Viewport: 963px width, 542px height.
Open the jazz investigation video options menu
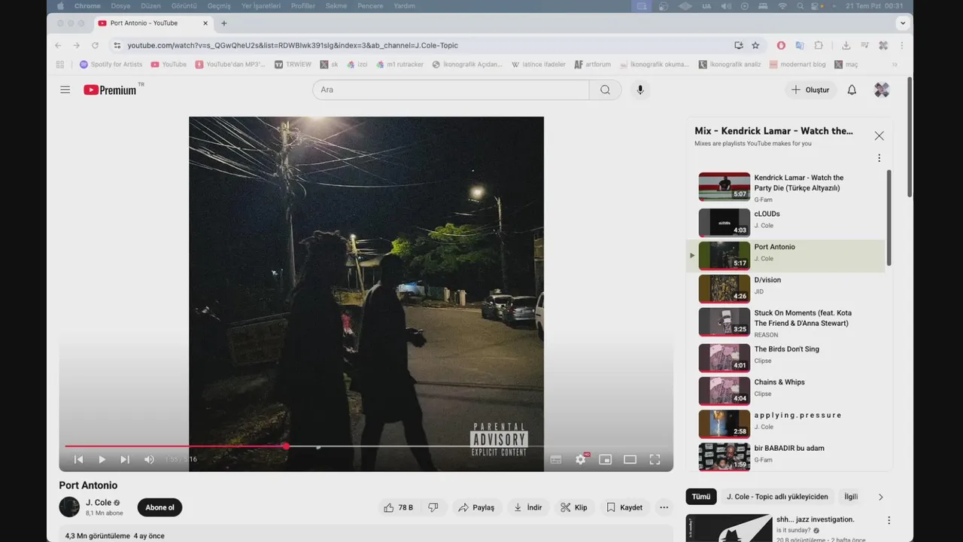889,520
